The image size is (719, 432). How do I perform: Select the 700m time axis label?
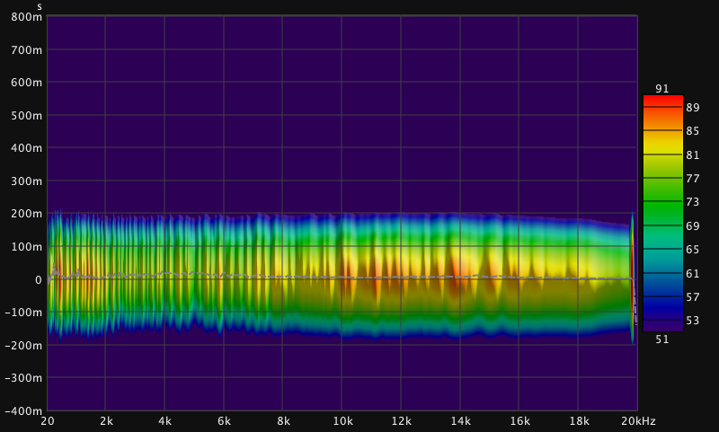click(x=26, y=50)
